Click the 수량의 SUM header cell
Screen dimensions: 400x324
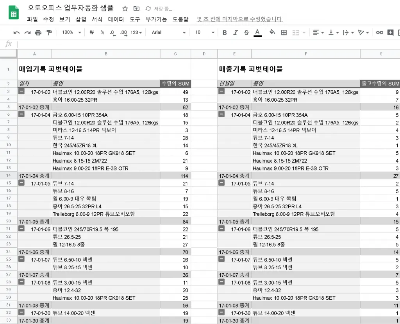[x=175, y=84]
